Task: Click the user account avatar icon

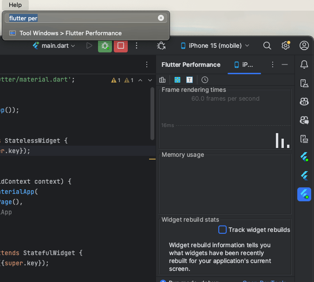Action: 304,45
